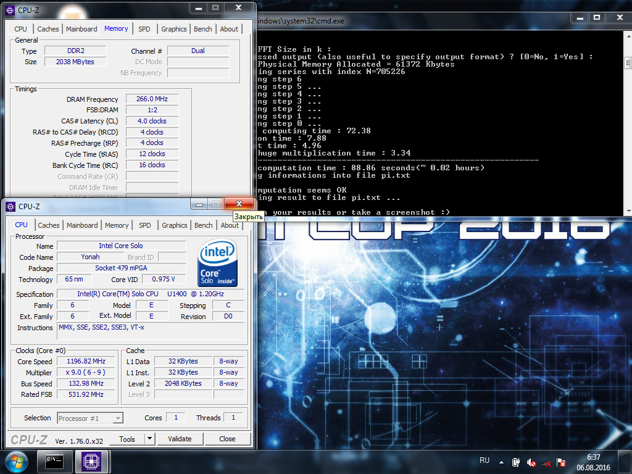Close lower CPU-Z with red X
Viewport: 632px width, 474px height.
click(x=239, y=204)
